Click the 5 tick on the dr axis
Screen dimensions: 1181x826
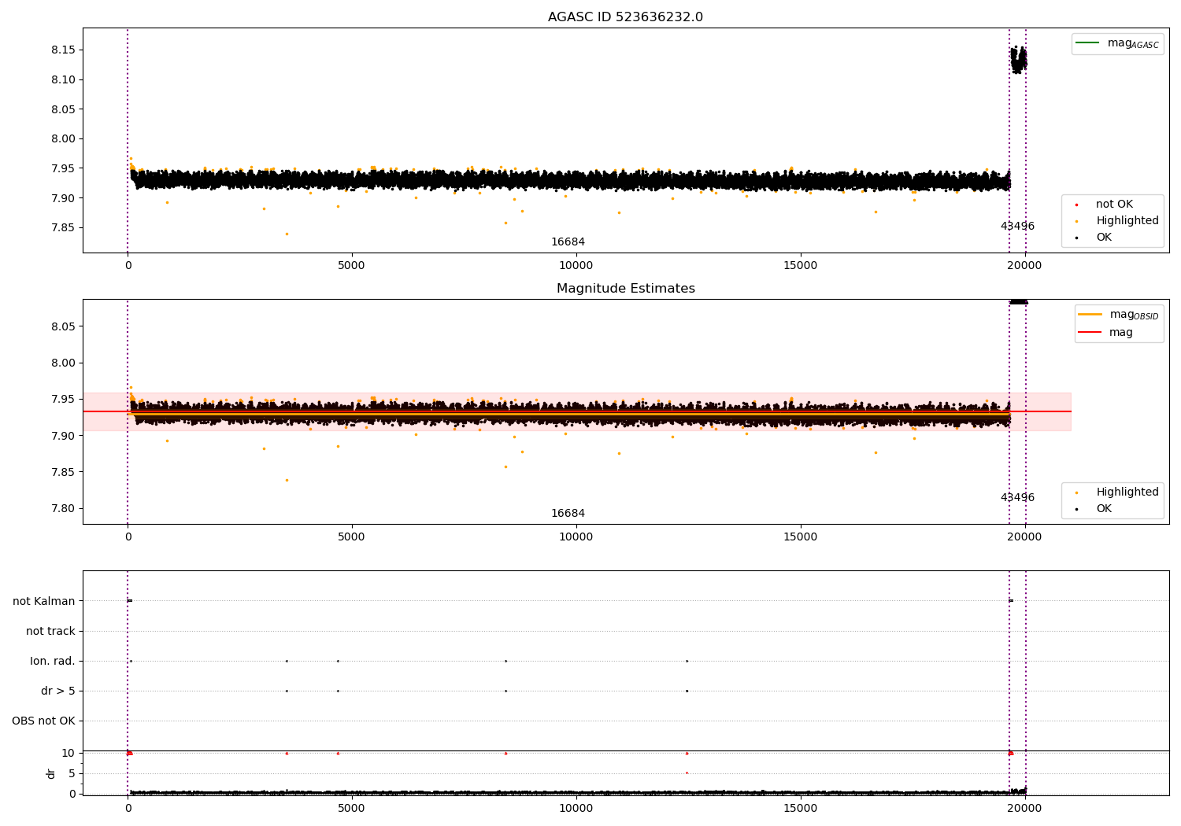[x=72, y=774]
